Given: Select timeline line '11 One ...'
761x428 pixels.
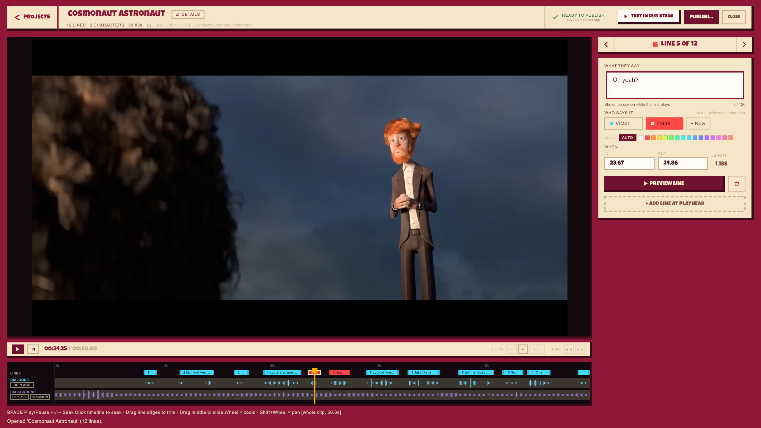Looking at the screenshot, I should coord(539,373).
